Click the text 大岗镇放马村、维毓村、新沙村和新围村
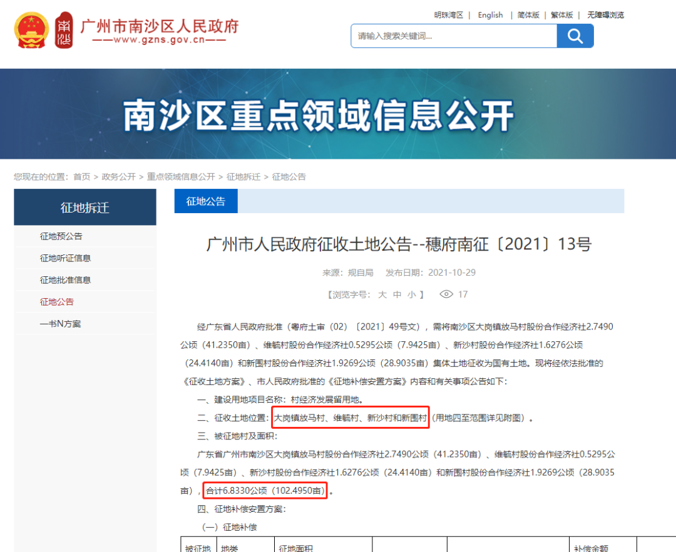This screenshot has width=676, height=552. pyautogui.click(x=350, y=418)
